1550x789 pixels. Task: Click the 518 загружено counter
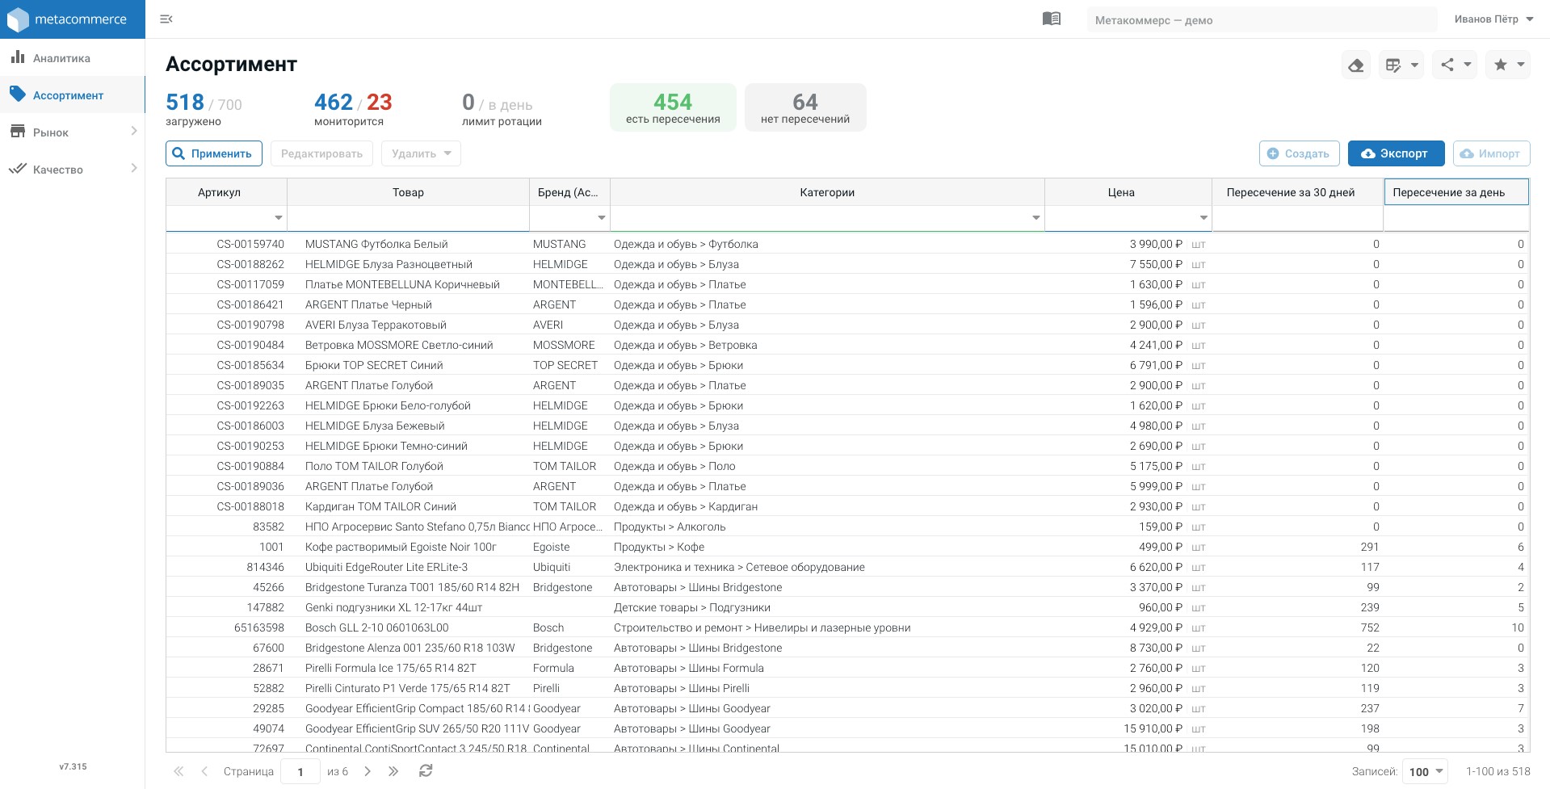[204, 109]
